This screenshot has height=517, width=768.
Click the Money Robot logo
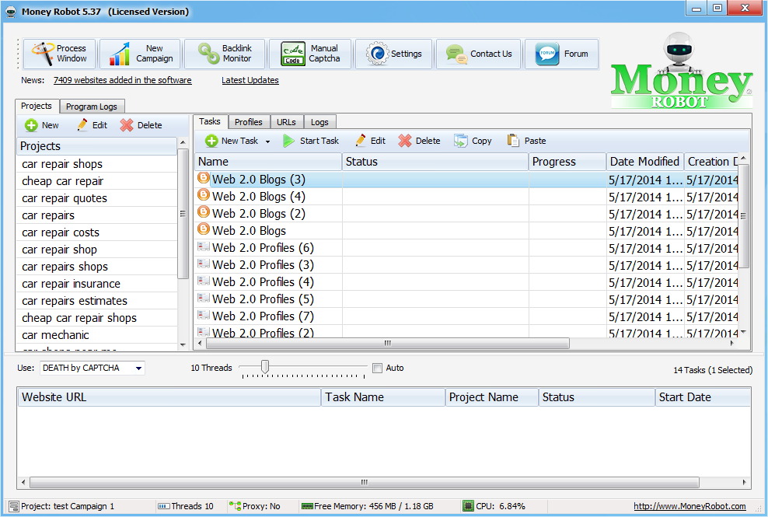(x=681, y=71)
